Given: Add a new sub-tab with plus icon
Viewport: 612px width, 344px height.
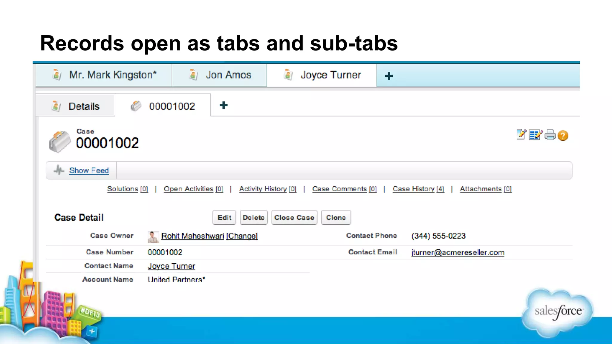Looking at the screenshot, I should [224, 105].
